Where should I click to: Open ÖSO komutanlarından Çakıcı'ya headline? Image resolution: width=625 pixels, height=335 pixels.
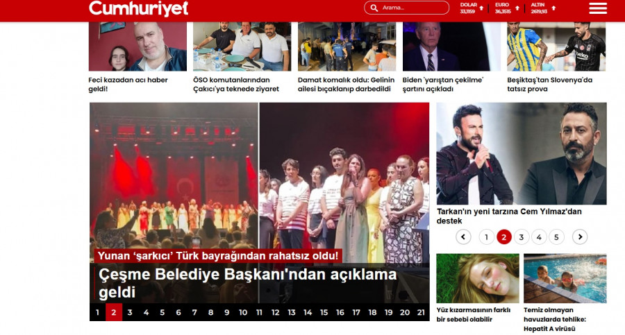pyautogui.click(x=236, y=85)
